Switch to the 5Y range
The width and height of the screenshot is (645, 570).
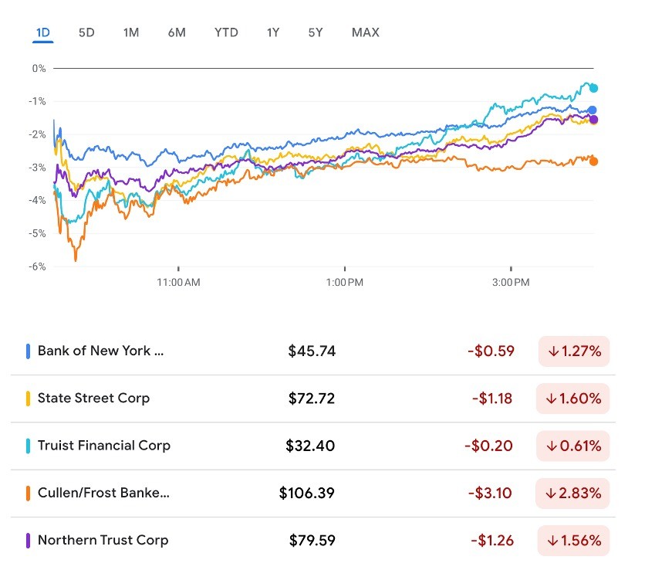click(x=315, y=32)
